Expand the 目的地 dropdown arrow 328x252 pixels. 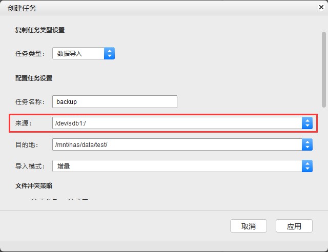point(306,144)
